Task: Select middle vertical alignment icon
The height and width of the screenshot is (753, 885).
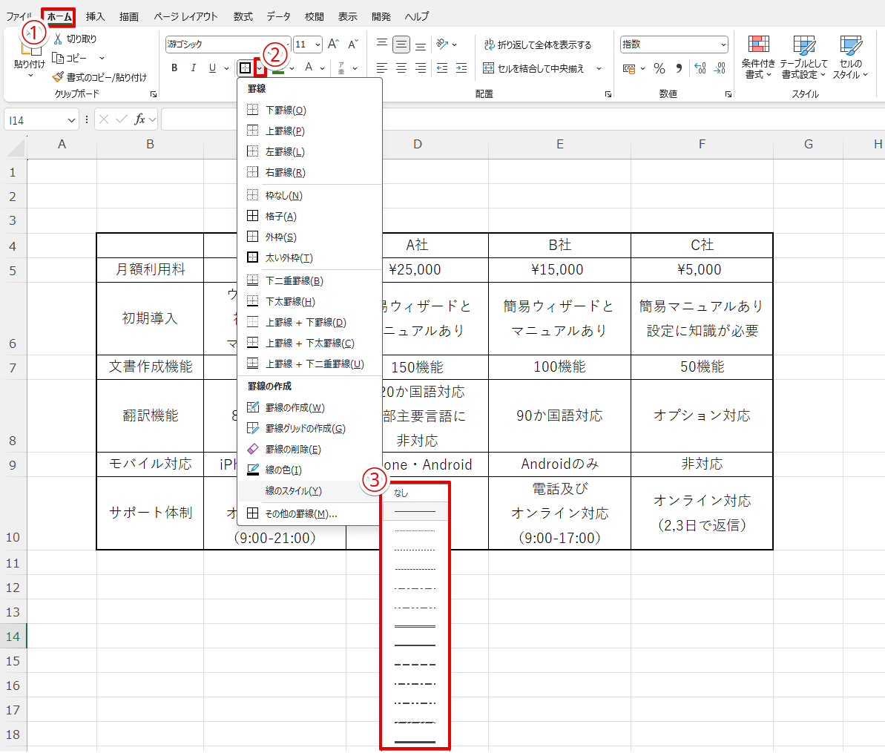Action: coord(401,44)
